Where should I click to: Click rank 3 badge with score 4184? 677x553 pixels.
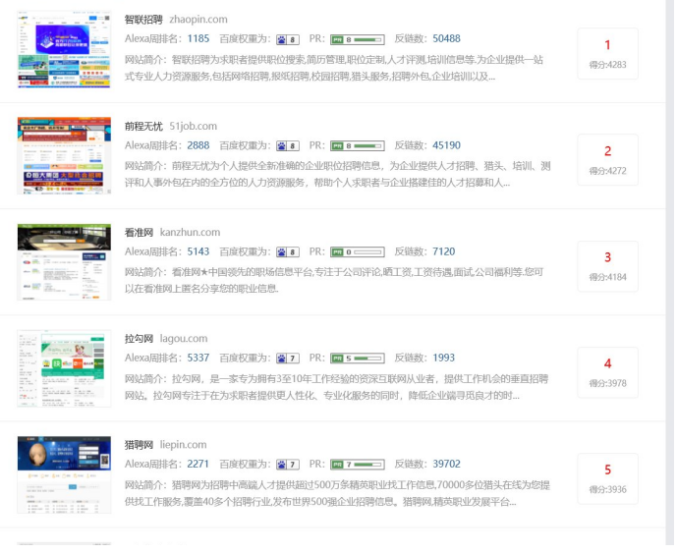607,266
